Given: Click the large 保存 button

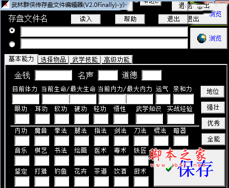Looking at the screenshot, I should point(189,168).
